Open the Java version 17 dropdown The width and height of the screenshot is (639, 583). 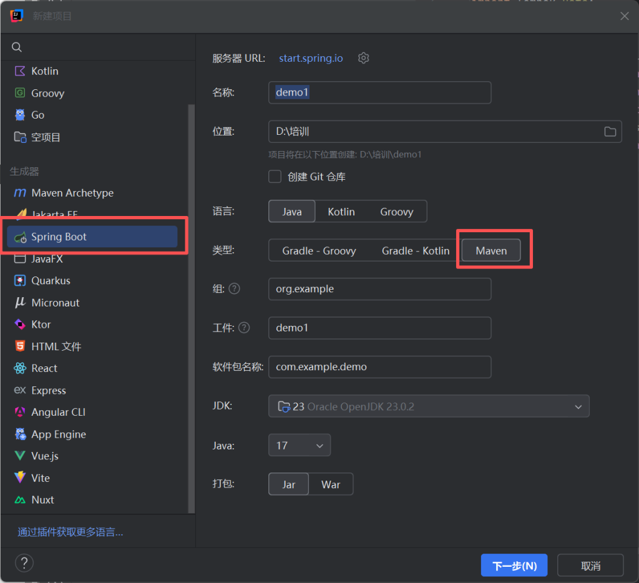pos(299,446)
